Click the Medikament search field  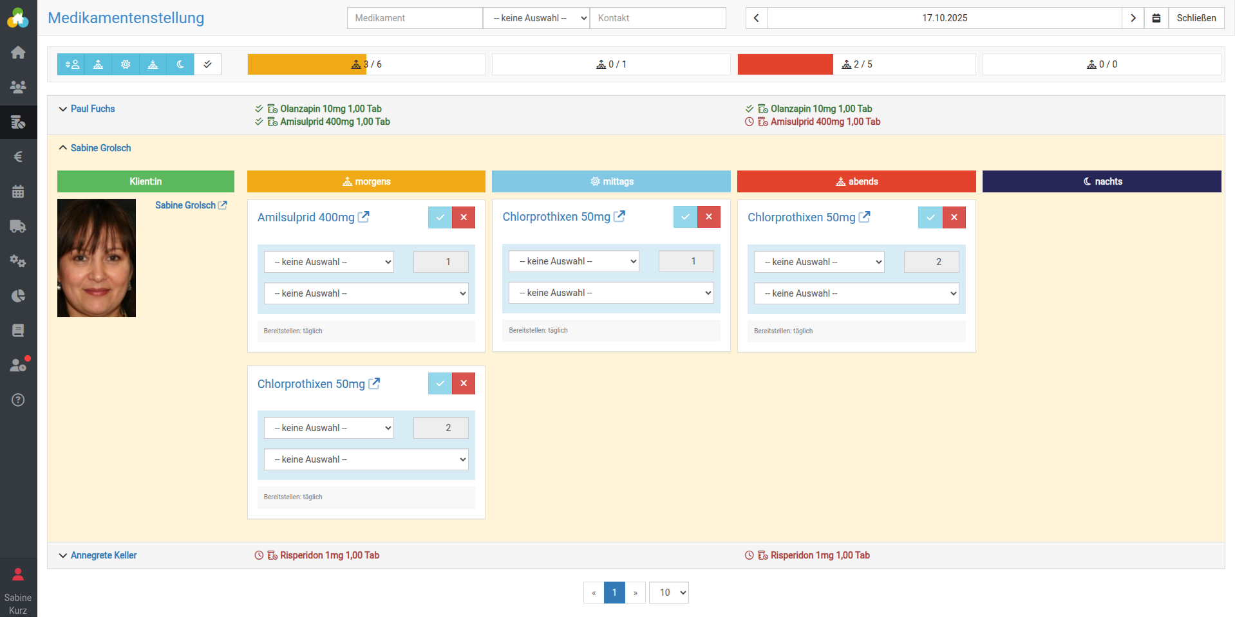pyautogui.click(x=415, y=18)
